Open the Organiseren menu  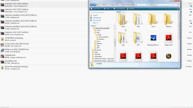pyautogui.click(x=96, y=9)
